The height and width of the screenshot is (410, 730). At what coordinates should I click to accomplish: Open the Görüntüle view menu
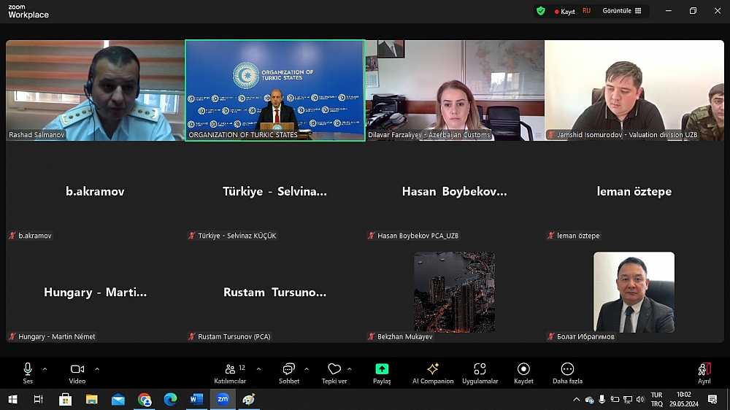[x=622, y=11]
